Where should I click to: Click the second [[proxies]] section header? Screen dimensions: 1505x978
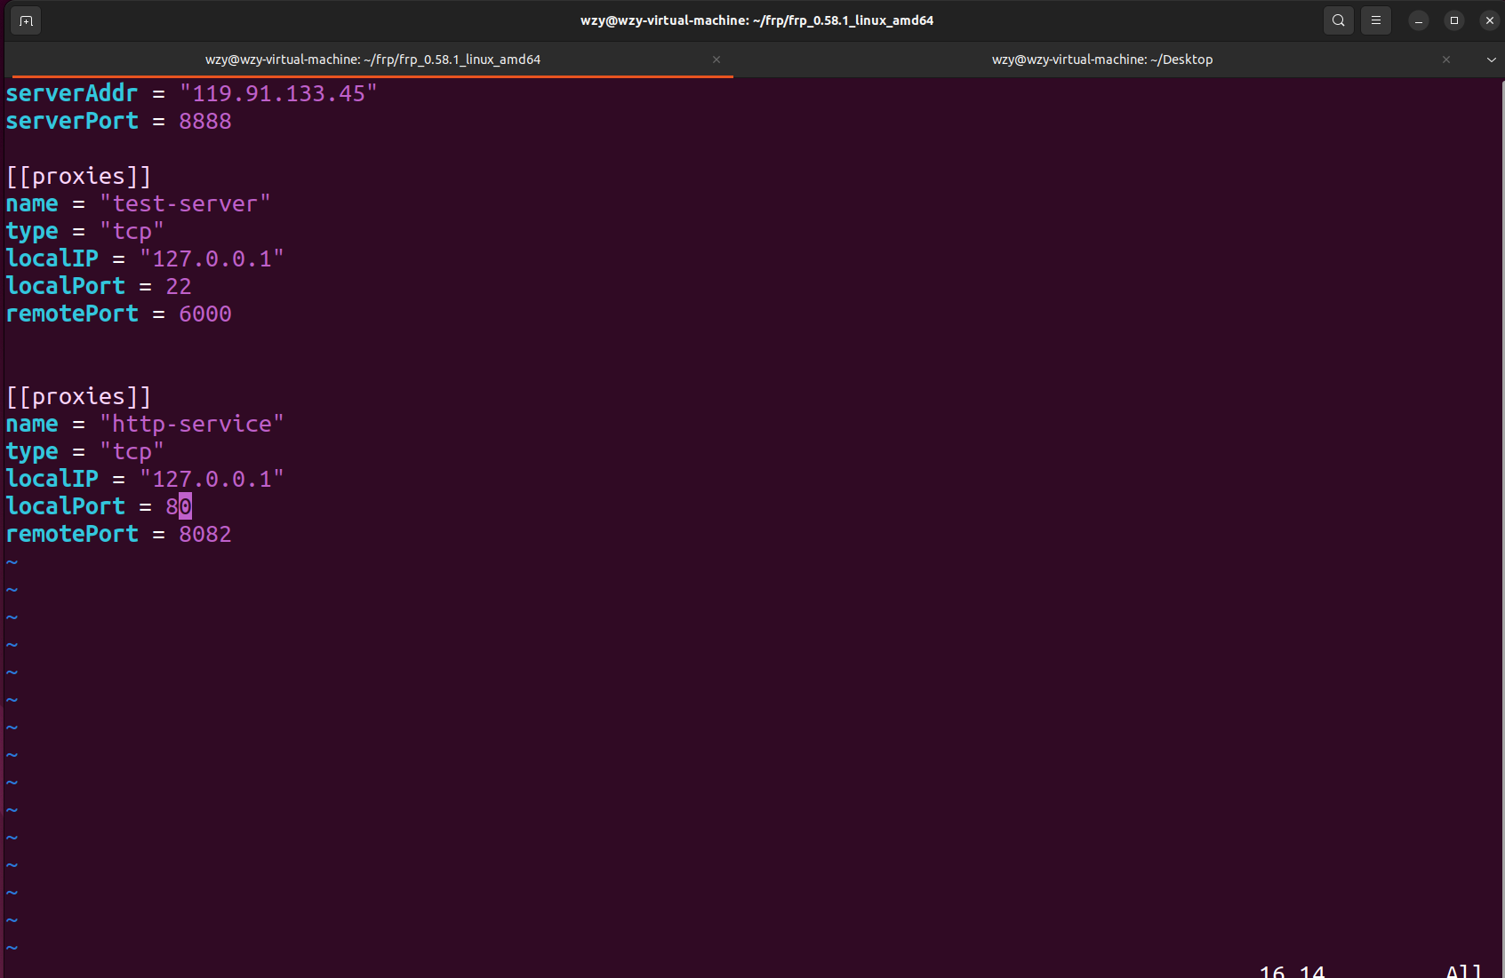click(x=79, y=396)
